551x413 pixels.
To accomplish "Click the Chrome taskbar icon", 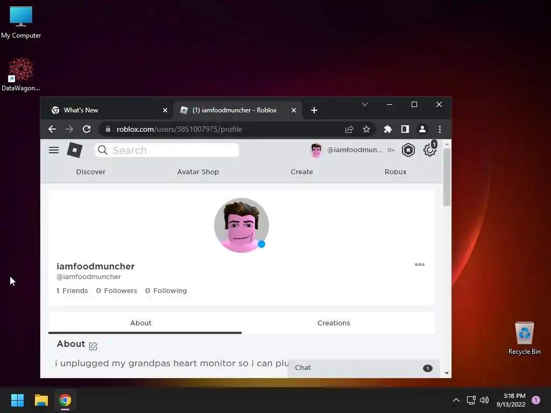I will click(65, 400).
